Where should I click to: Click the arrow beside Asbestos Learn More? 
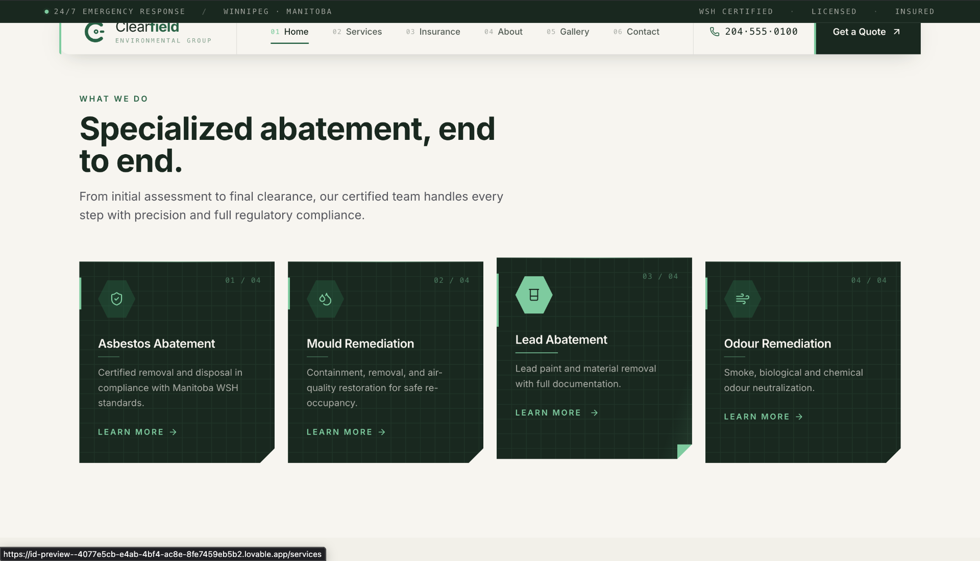click(x=173, y=432)
